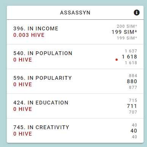Screen dimensions: 147x147
Task: Open the 745. IN CREATIVITY ranking row
Action: 75,131
